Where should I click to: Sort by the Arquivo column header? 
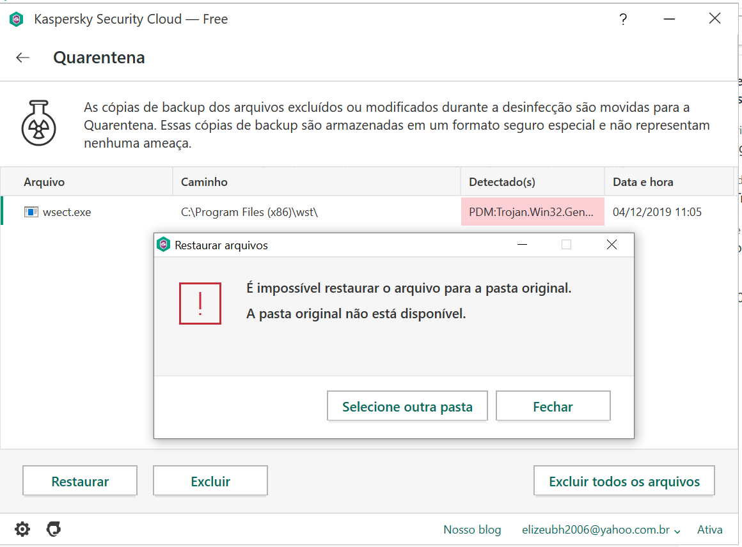44,182
